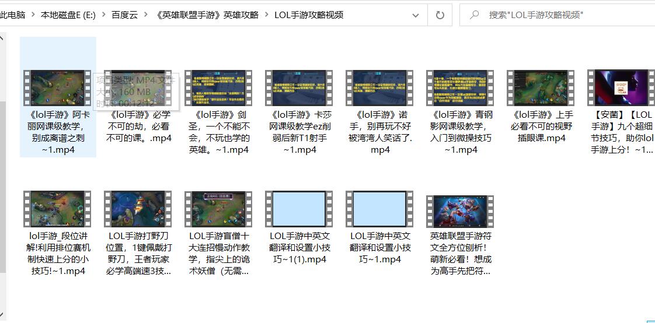This screenshot has width=655, height=323.
Task: Expand the address bar history dropdown
Action: coord(415,15)
